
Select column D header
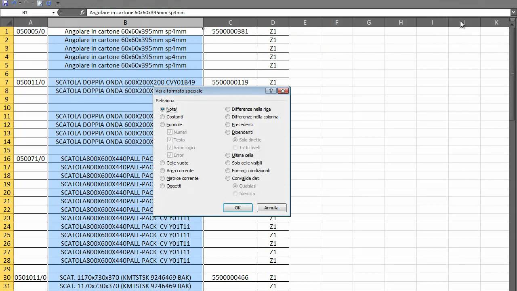point(273,23)
